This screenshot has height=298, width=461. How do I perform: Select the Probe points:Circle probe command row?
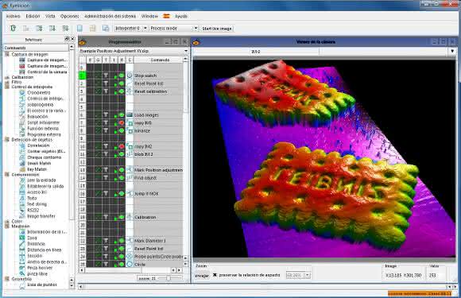point(159,257)
